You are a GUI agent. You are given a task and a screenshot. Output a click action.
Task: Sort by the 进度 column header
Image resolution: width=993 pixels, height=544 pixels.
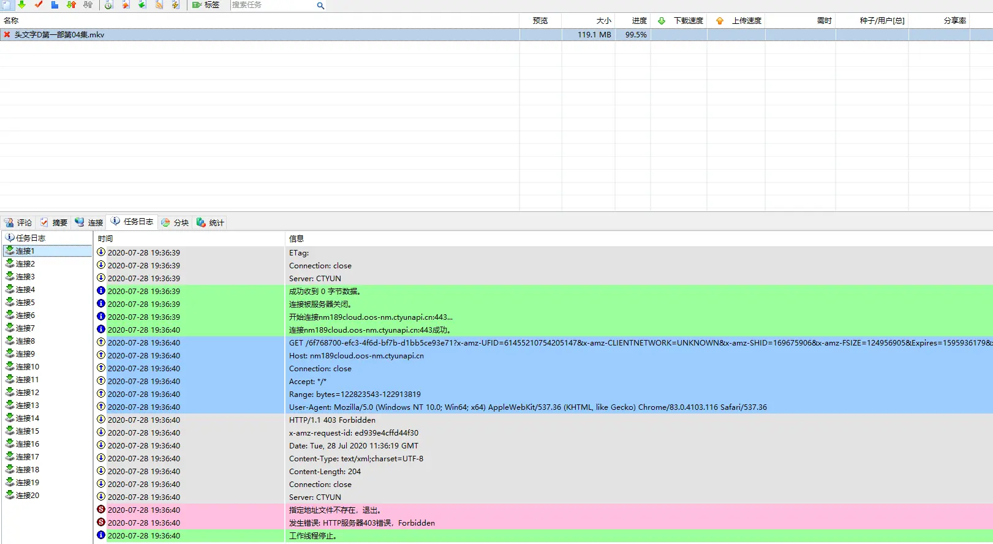[x=633, y=20]
